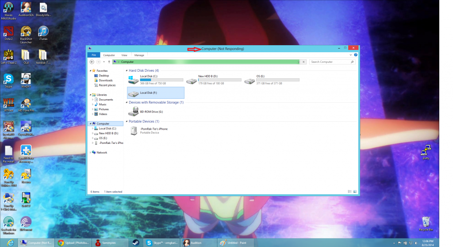Screen dimensions: 453x247
Task: Select the Local Disk (F:) drive icon
Action: click(x=133, y=94)
